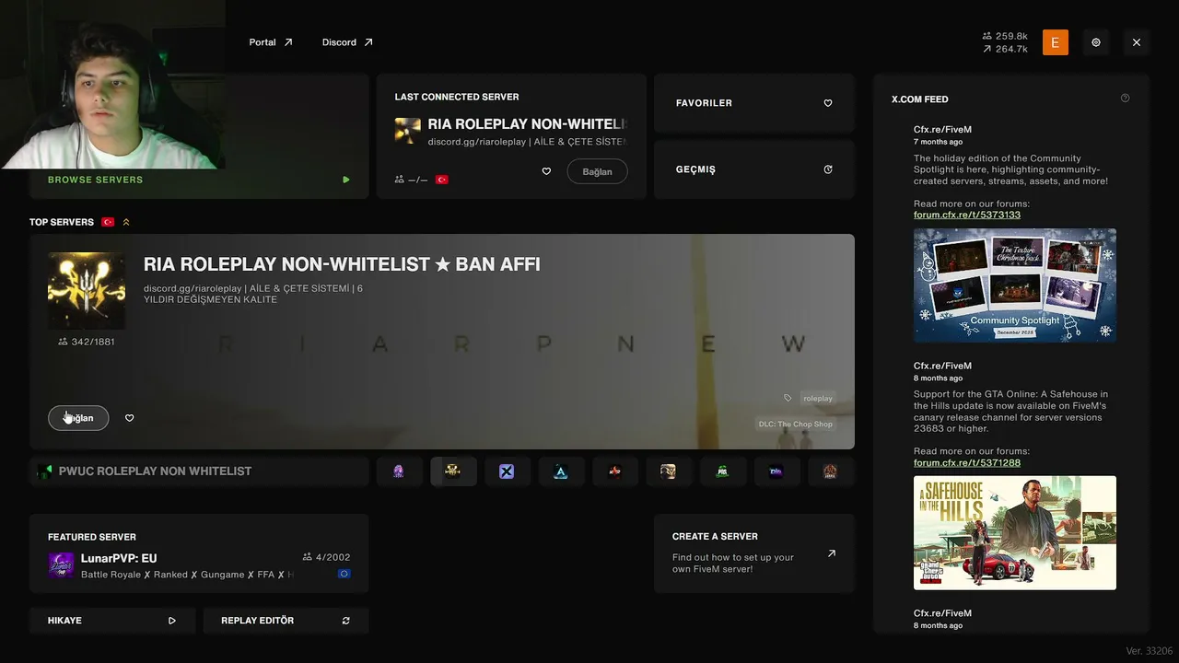Select the red star server icon
The width and height of the screenshot is (1179, 663).
[614, 471]
